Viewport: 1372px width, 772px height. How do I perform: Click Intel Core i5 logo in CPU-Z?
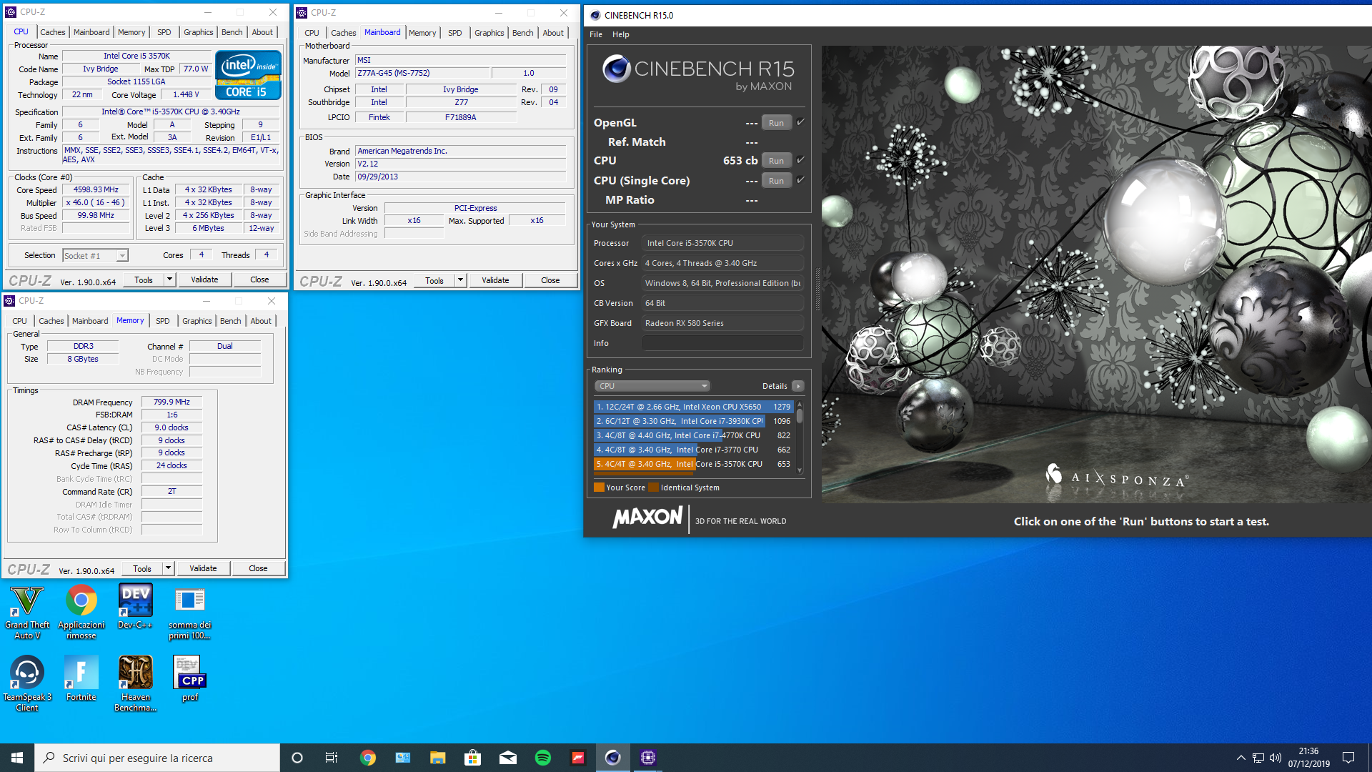point(248,74)
